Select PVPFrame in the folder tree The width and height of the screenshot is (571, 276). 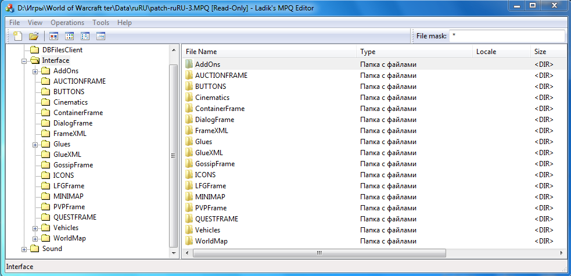[x=69, y=207]
